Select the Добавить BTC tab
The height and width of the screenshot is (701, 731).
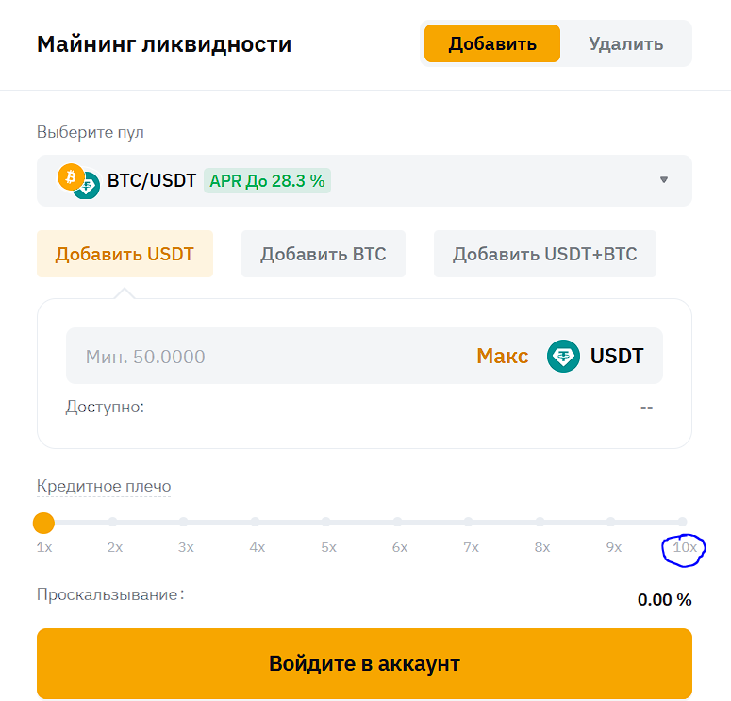[324, 254]
